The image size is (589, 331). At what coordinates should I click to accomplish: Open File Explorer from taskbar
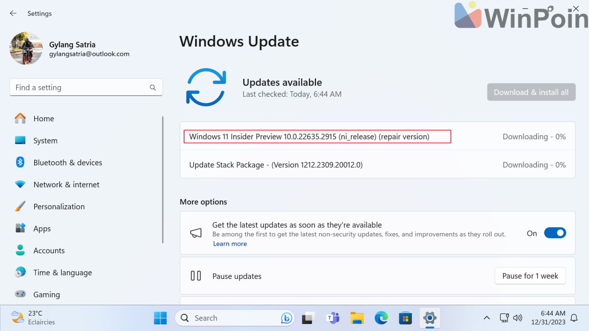click(x=357, y=318)
